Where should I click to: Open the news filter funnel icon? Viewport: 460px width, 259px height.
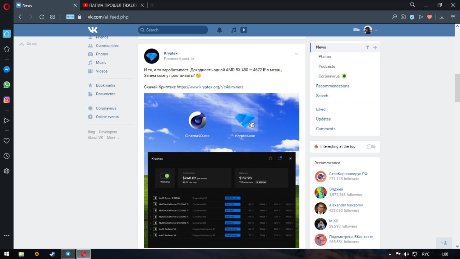tap(368, 47)
